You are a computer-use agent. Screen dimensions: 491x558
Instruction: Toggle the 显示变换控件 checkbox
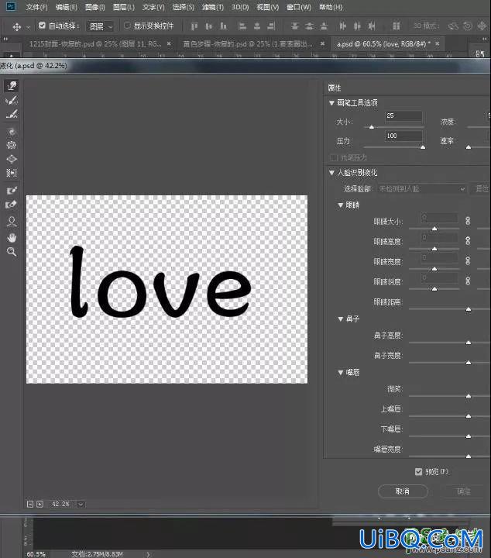[127, 26]
